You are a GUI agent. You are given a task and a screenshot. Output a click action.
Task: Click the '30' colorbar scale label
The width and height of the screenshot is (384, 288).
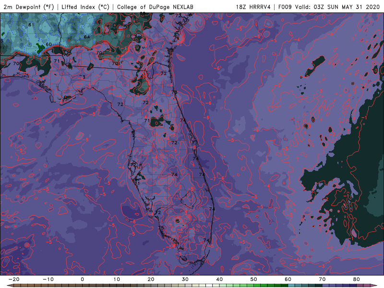pos(185,279)
